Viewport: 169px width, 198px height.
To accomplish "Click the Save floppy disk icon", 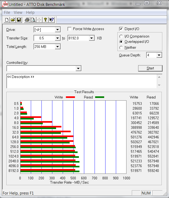I will pos(19,20).
